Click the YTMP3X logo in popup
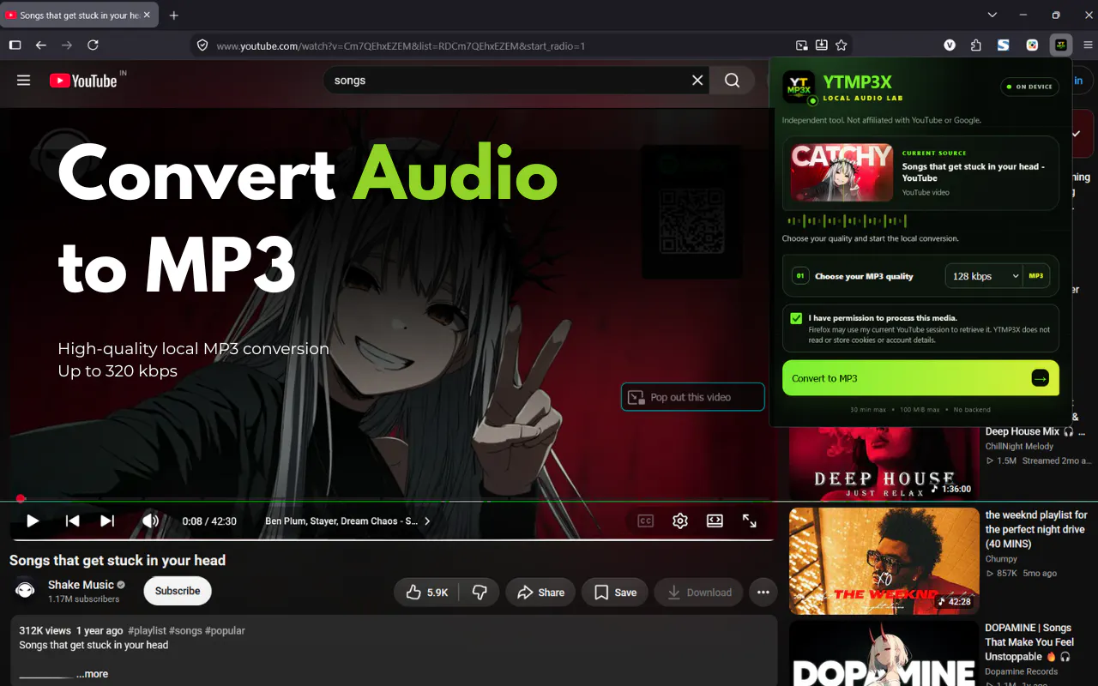1098x686 pixels. 799,87
